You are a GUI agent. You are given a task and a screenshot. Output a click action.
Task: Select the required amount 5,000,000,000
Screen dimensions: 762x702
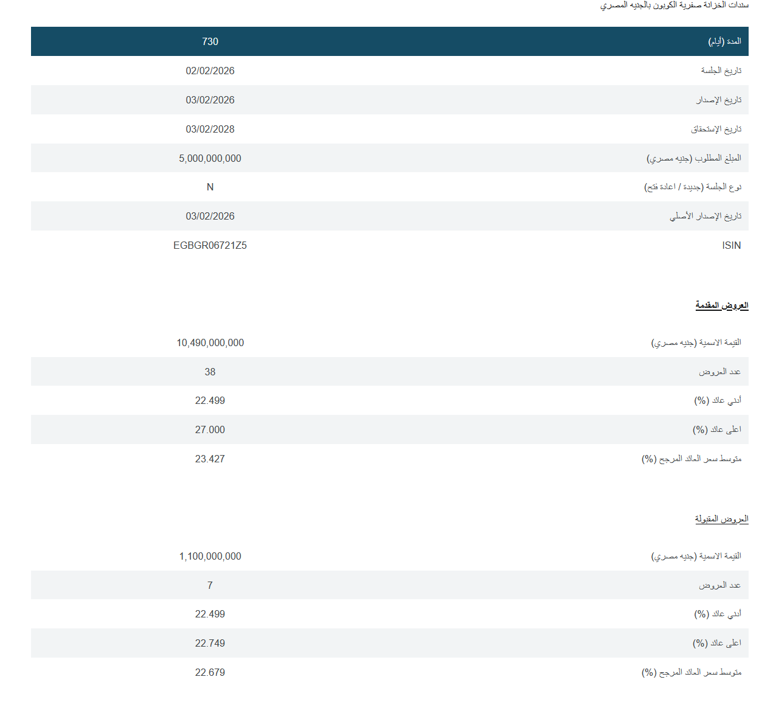(x=210, y=158)
